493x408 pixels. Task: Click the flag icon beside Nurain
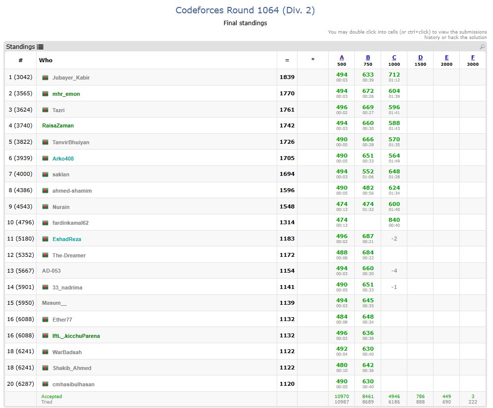45,207
